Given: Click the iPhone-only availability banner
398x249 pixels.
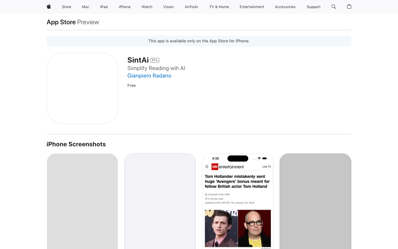Looking at the screenshot, I should [x=199, y=41].
